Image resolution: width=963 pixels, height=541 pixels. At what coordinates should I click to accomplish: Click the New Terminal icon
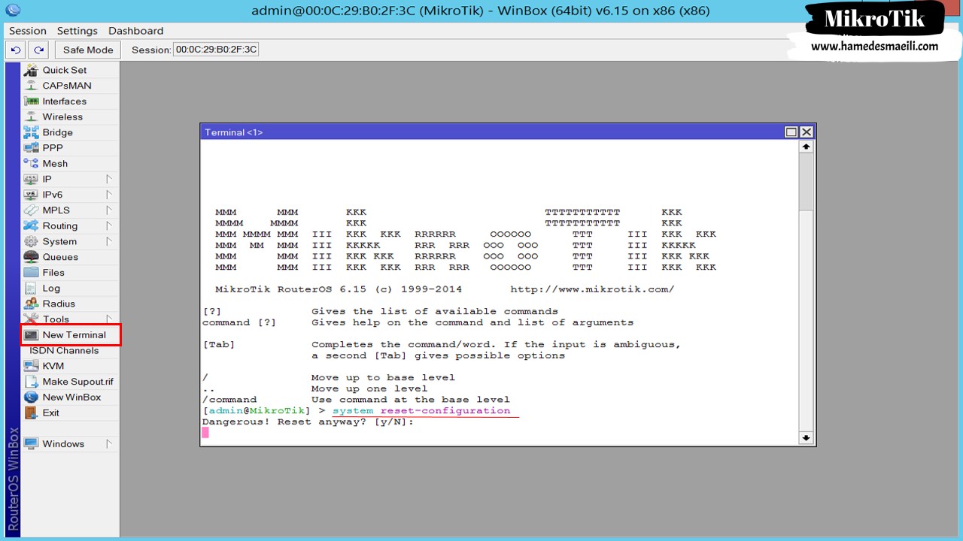pos(31,335)
